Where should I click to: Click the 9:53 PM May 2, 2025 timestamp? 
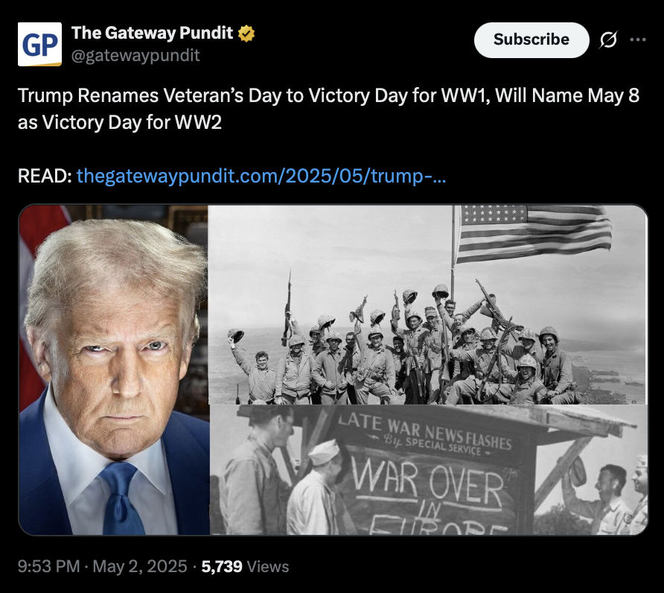coord(102,566)
